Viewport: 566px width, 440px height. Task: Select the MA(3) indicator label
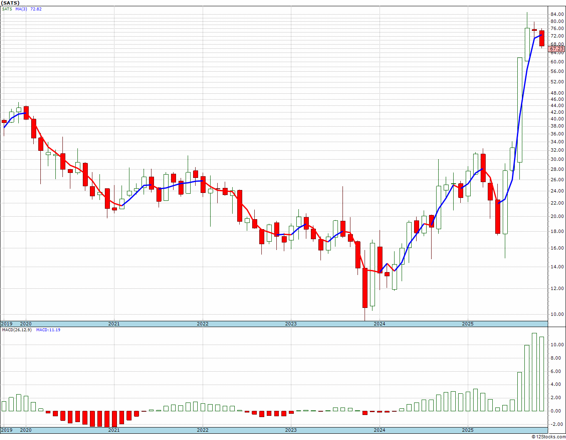(x=21, y=9)
